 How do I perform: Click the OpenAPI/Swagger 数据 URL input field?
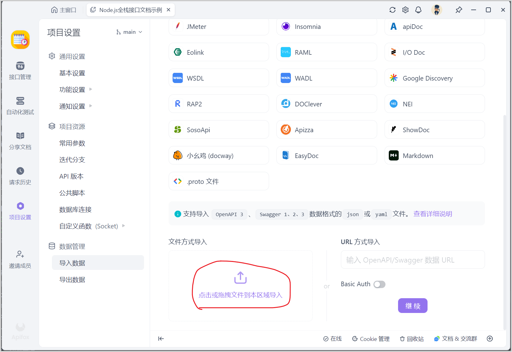(x=413, y=260)
